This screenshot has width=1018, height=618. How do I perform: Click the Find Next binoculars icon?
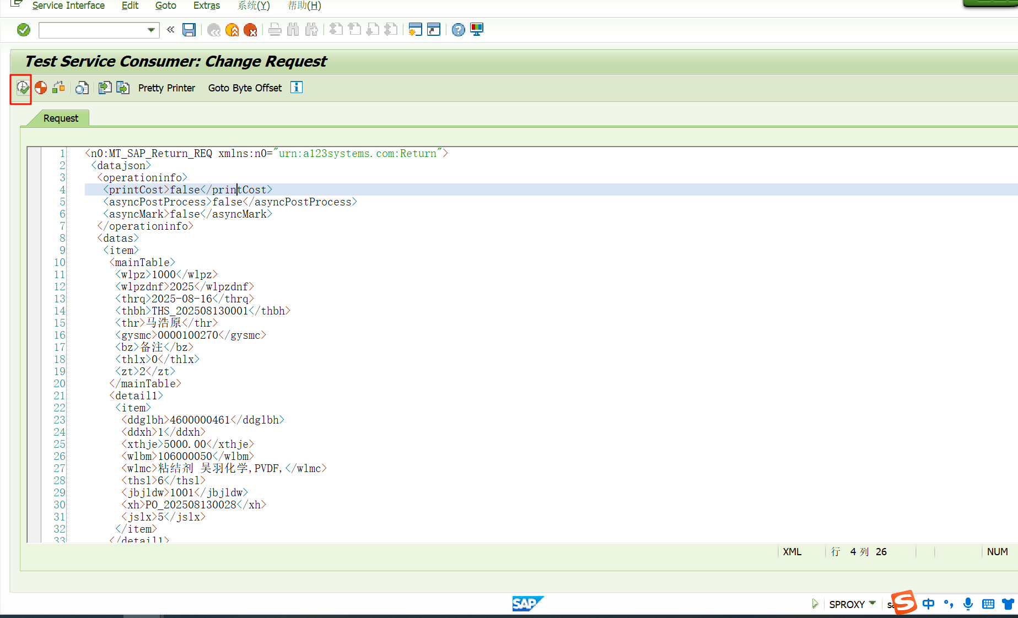[311, 30]
